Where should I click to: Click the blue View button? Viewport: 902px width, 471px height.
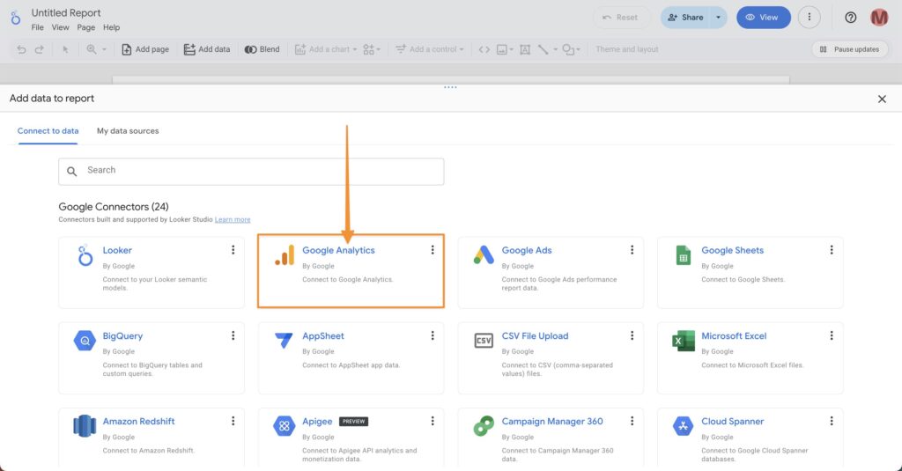point(764,18)
